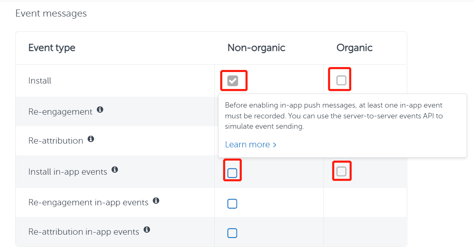The width and height of the screenshot is (474, 250).
Task: Click the Re-engagement in-app events info icon
Action: [x=156, y=200]
